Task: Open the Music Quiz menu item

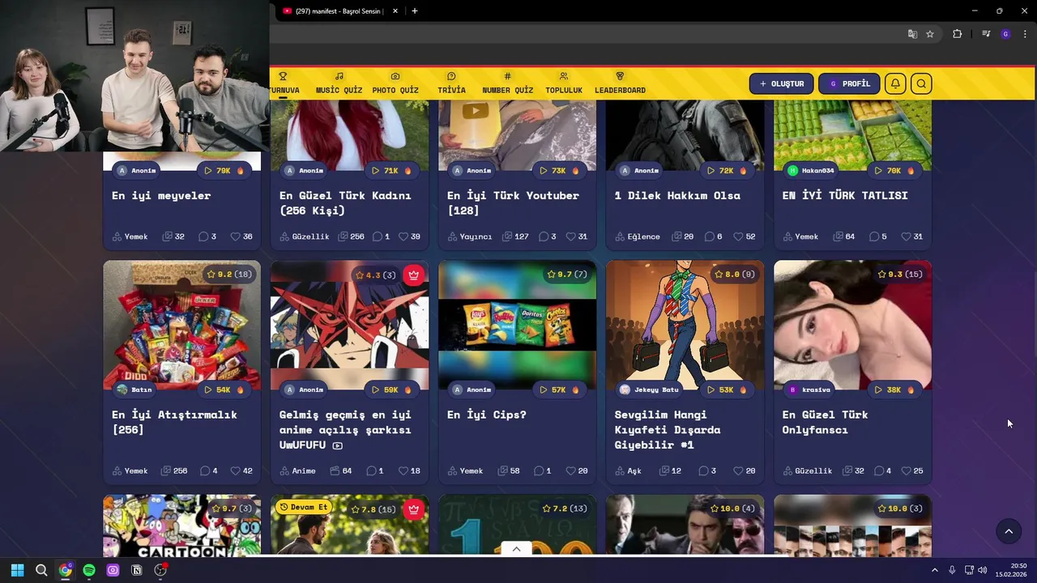Action: coord(339,83)
